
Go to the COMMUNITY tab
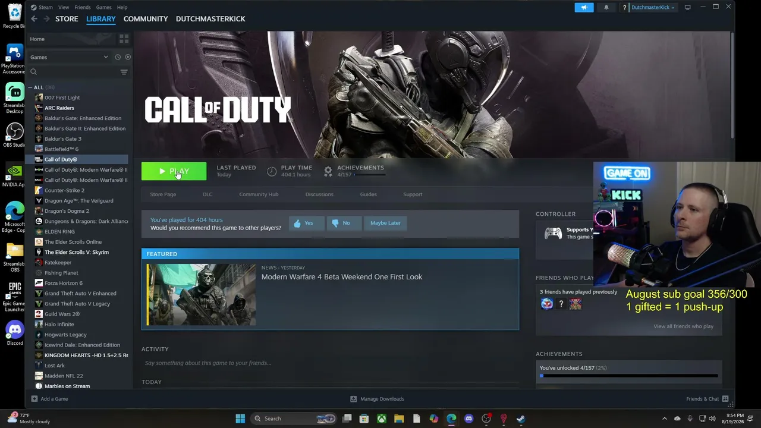tap(146, 19)
